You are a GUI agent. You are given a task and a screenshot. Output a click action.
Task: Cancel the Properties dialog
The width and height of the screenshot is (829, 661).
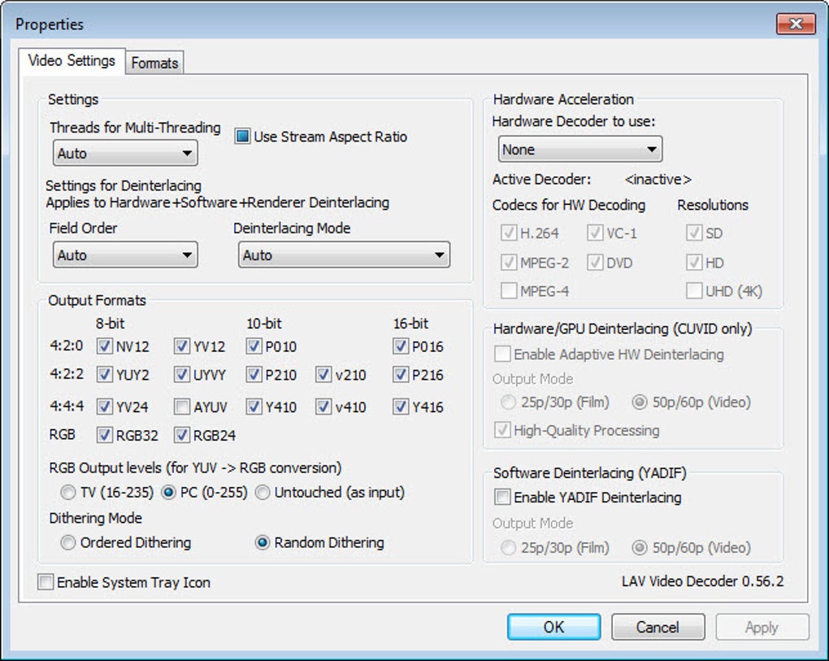(658, 627)
